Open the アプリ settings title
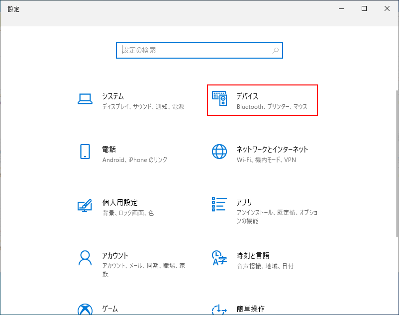 pyautogui.click(x=244, y=202)
